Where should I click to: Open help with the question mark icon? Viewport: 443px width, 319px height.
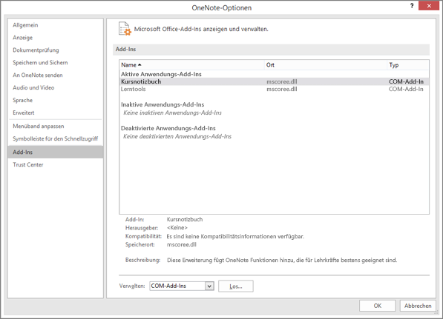tap(412, 6)
